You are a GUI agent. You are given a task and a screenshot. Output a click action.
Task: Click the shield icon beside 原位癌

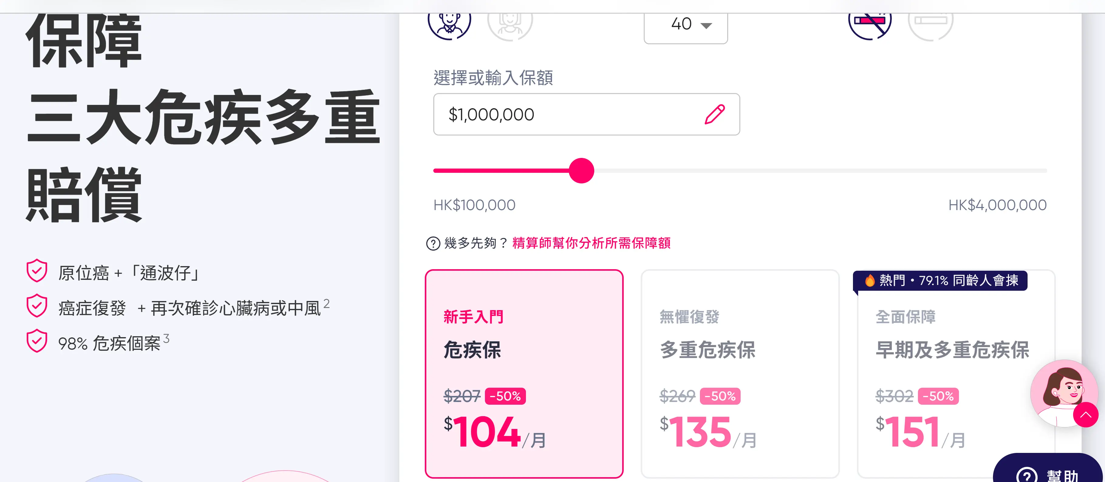[37, 270]
